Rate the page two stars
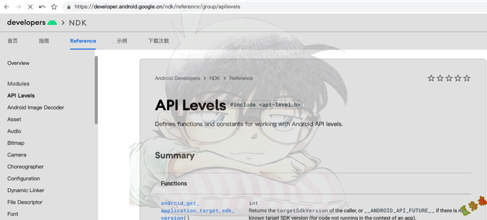487x220 pixels. 440,78
